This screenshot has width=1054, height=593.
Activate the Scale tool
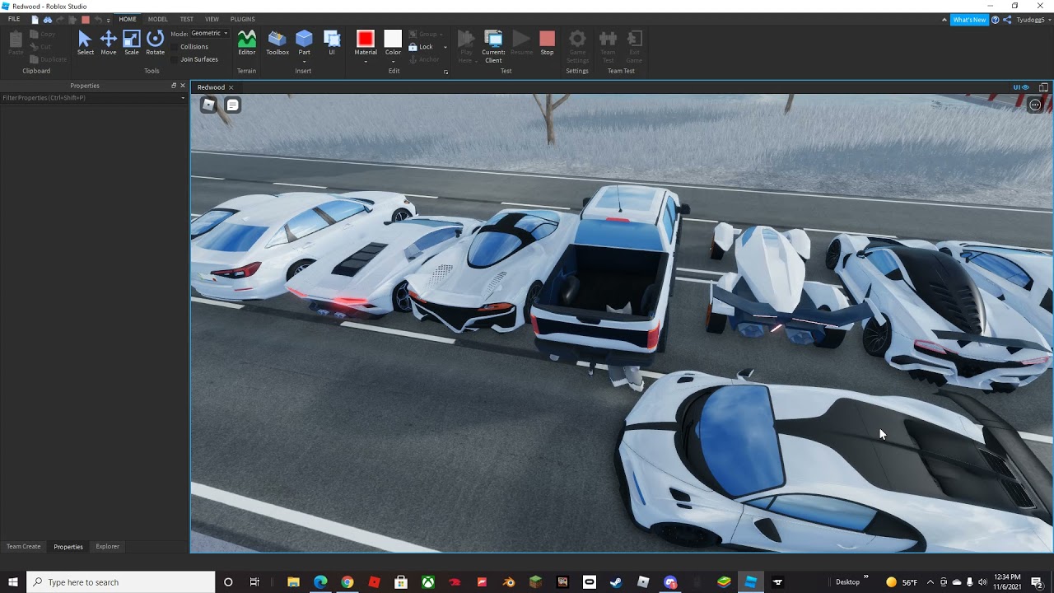132,43
